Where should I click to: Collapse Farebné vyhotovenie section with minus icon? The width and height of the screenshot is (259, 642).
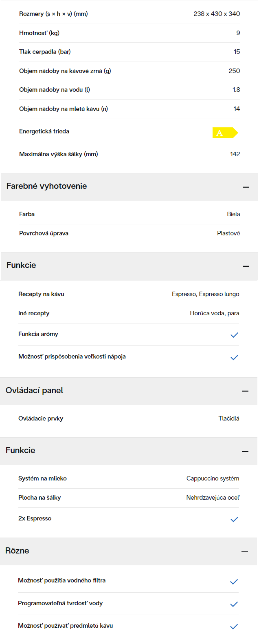click(x=246, y=187)
